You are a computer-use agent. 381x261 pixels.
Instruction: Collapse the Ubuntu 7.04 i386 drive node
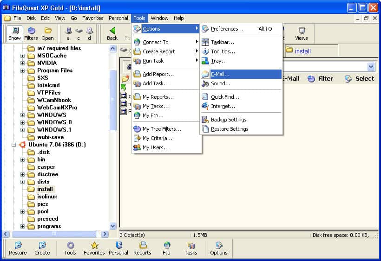[14, 145]
